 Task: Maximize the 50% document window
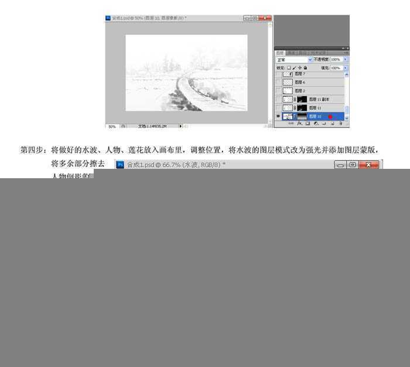[x=254, y=18]
